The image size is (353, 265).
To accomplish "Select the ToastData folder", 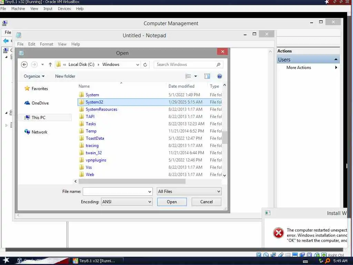I will point(95,138).
